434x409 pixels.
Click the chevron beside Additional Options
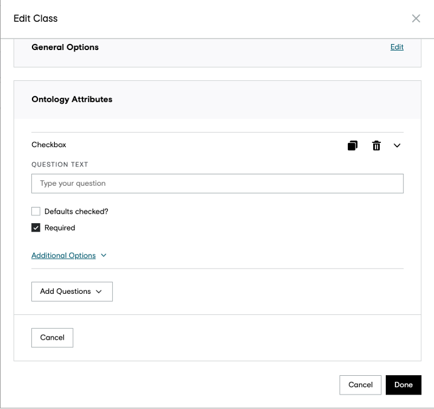click(104, 255)
